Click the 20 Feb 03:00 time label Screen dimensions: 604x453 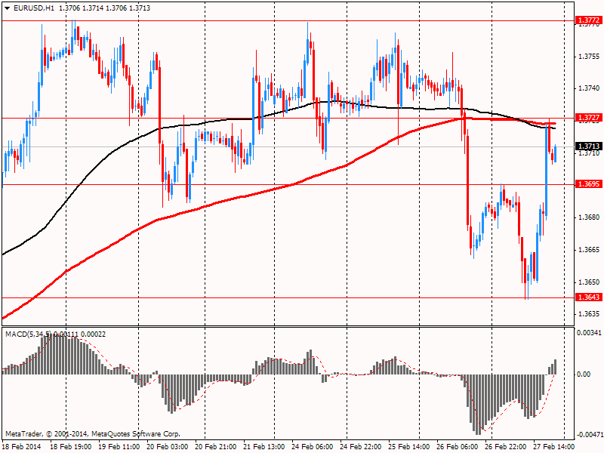coord(168,446)
